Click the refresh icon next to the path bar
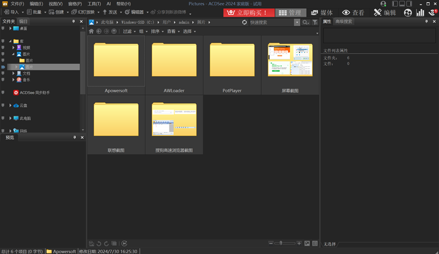Viewport: 439px width, 254px height. click(244, 22)
